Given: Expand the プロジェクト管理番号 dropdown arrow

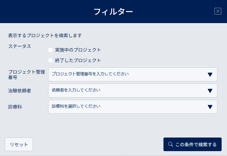Looking at the screenshot, I should click(x=210, y=74).
